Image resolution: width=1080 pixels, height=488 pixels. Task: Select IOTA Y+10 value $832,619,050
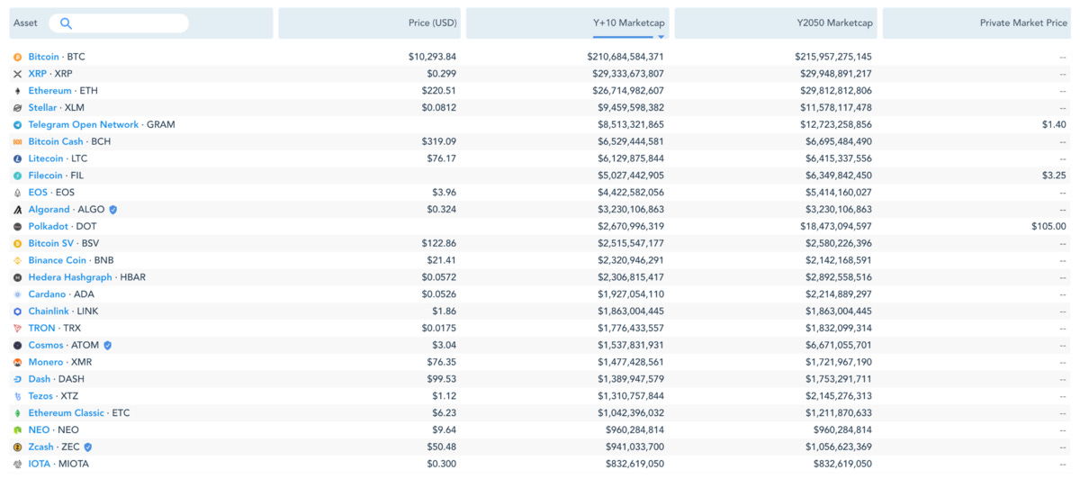click(x=634, y=464)
